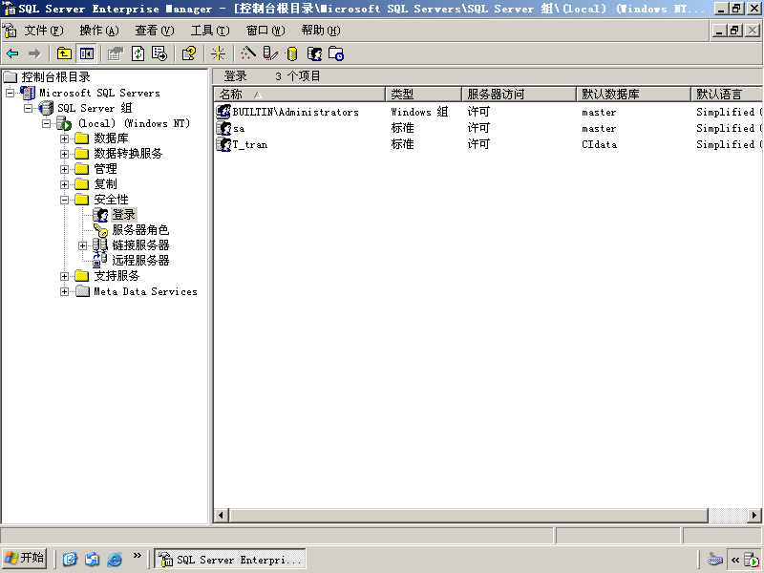
Task: Expand the 数据转换服务 folder
Action: pyautogui.click(x=64, y=154)
